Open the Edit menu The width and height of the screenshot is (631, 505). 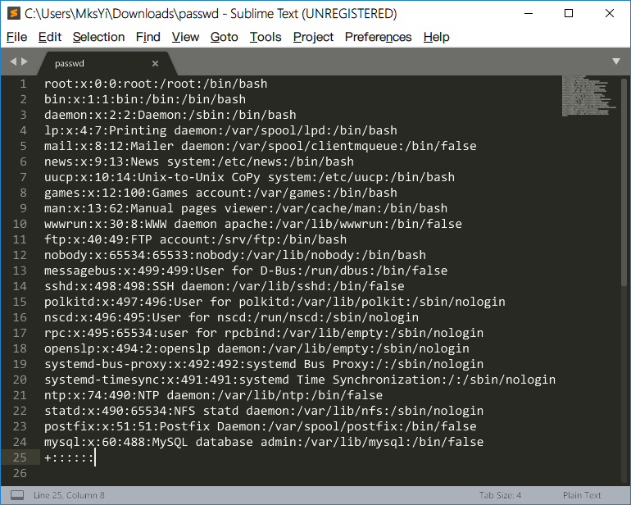[x=49, y=37]
